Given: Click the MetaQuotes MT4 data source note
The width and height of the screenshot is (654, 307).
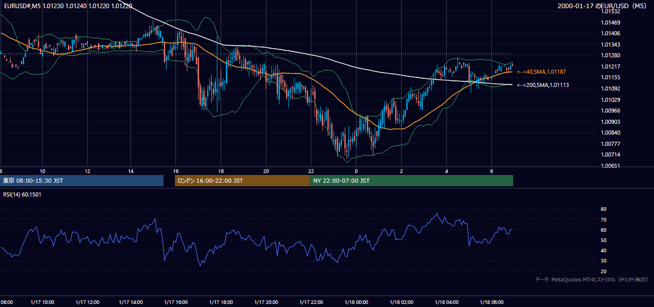Looking at the screenshot, I should pyautogui.click(x=592, y=279).
